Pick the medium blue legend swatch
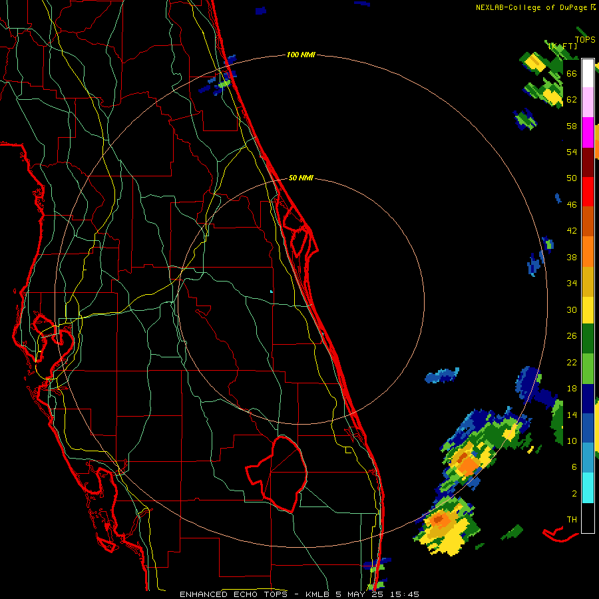Screen dimensions: 599x599 [588, 428]
